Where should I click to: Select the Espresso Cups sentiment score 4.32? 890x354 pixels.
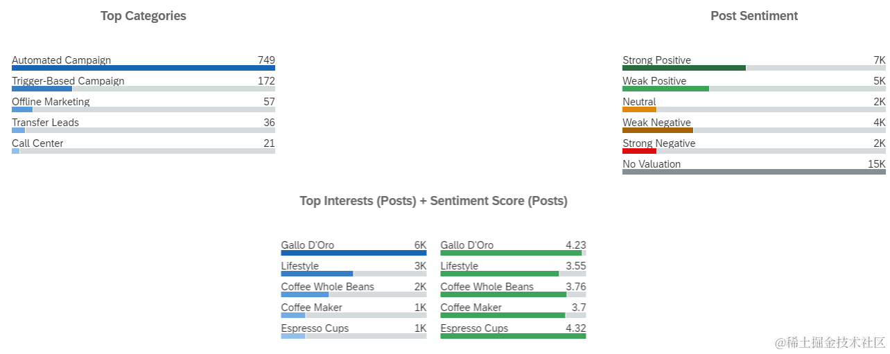click(x=513, y=331)
